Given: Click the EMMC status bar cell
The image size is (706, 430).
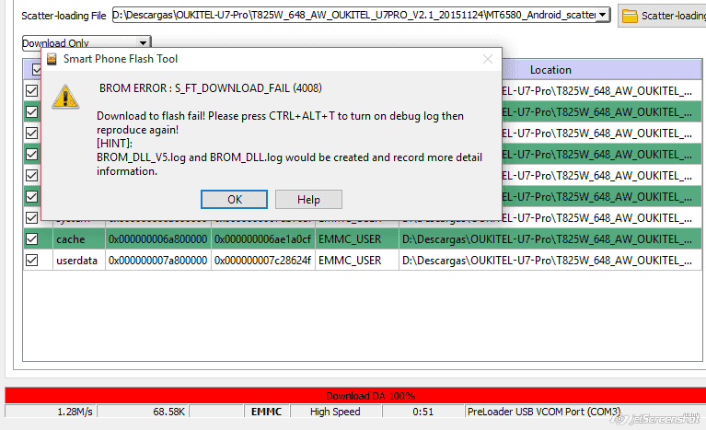Looking at the screenshot, I should tap(267, 412).
